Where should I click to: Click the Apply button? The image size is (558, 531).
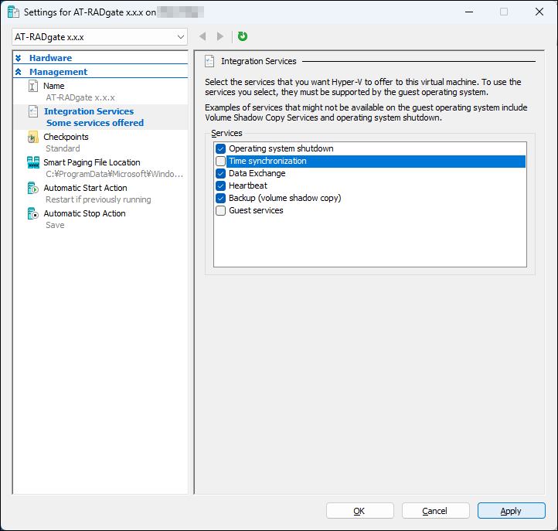(511, 511)
